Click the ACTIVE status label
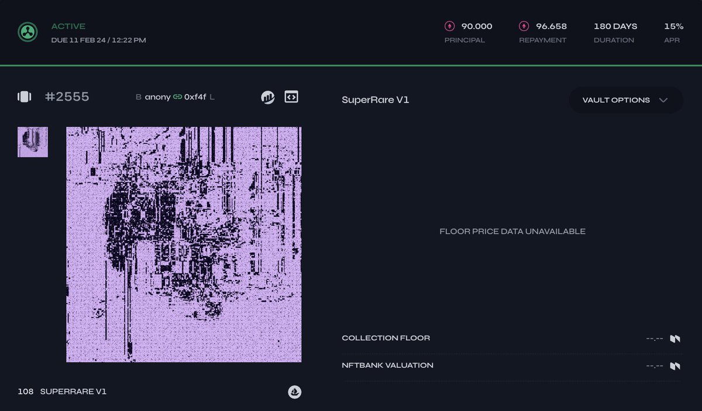The height and width of the screenshot is (411, 702). pos(68,26)
